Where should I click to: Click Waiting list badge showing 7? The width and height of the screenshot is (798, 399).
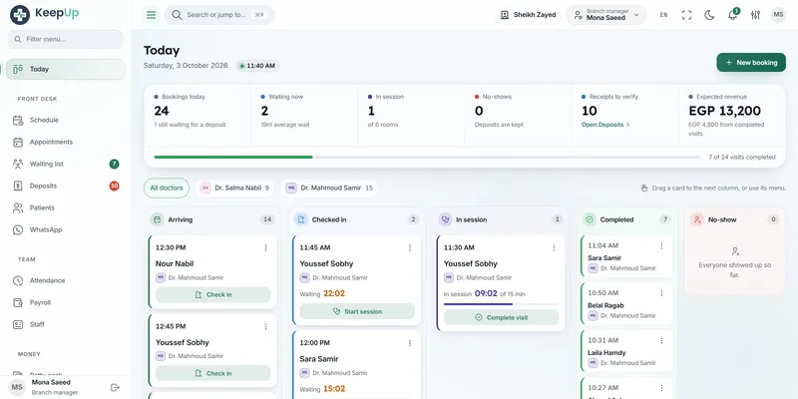(114, 164)
